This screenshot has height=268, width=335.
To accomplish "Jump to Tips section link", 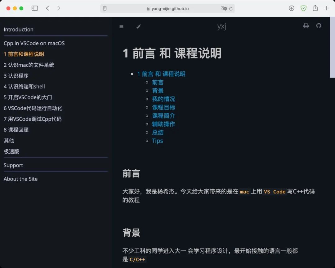I will point(158,141).
